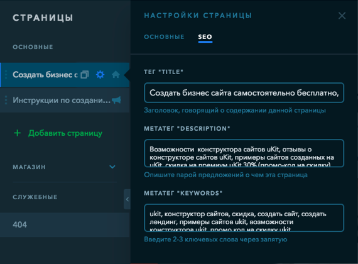Select the SEO tab
The height and width of the screenshot is (264, 358).
pos(205,37)
